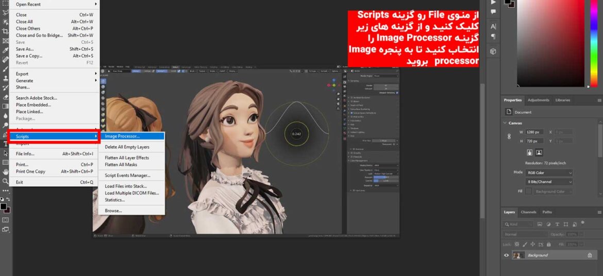This screenshot has width=603, height=276.
Task: Select the Zoom magnifier tool
Action: (x=5, y=181)
